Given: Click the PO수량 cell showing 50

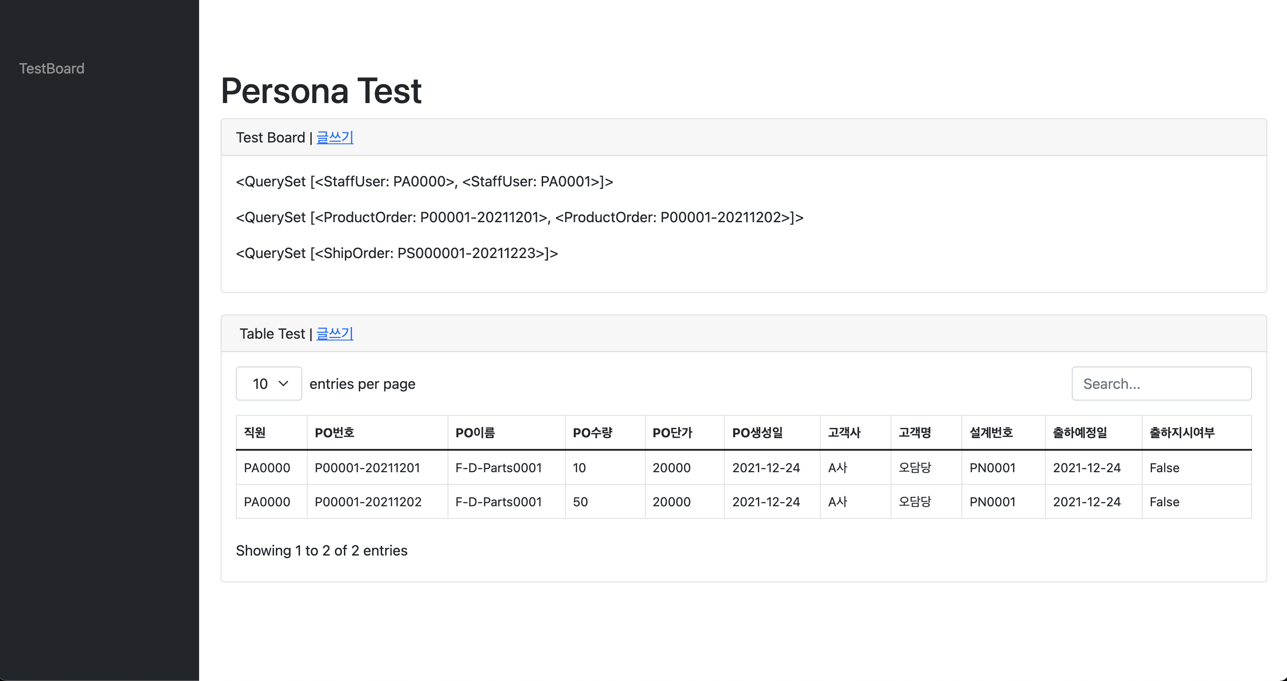Looking at the screenshot, I should point(580,502).
